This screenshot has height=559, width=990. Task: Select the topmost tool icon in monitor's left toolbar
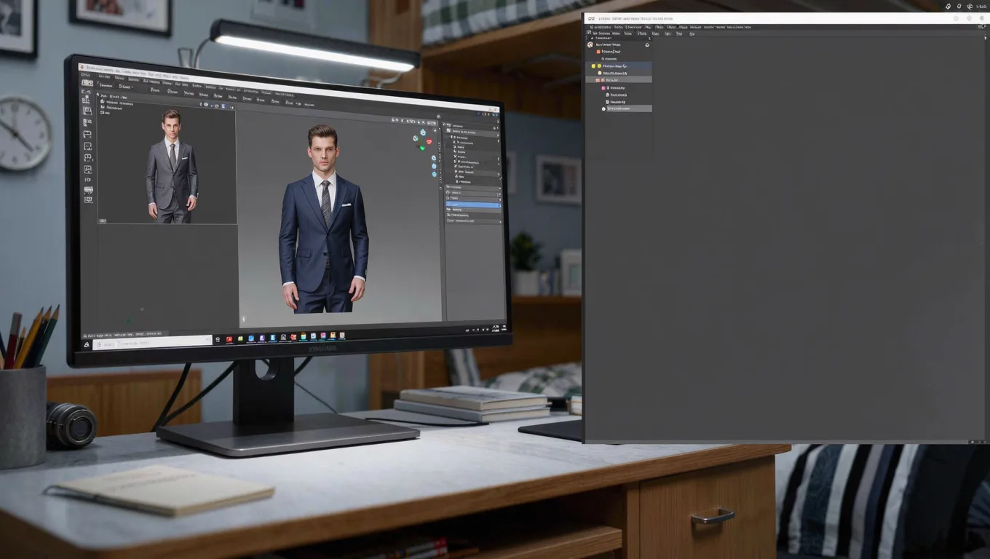pos(87,83)
